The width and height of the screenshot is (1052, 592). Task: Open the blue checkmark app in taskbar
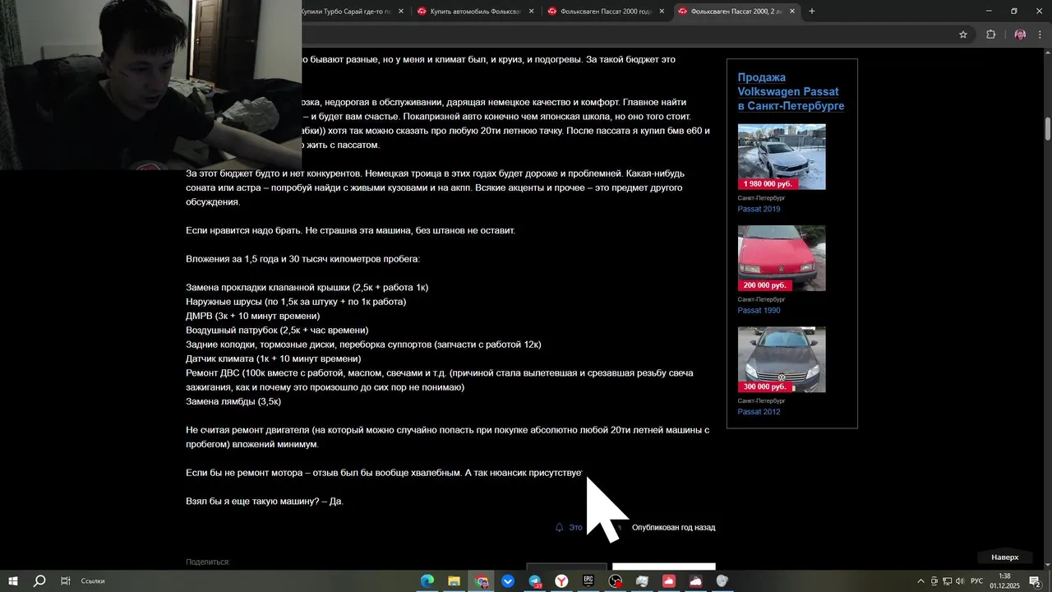(x=508, y=581)
